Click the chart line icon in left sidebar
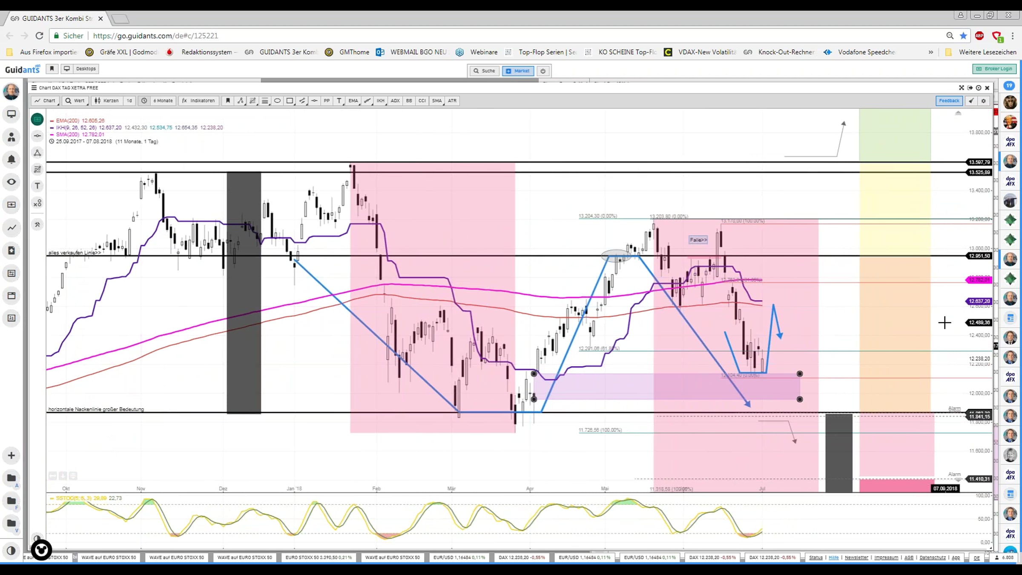This screenshot has height=575, width=1022. click(x=11, y=227)
